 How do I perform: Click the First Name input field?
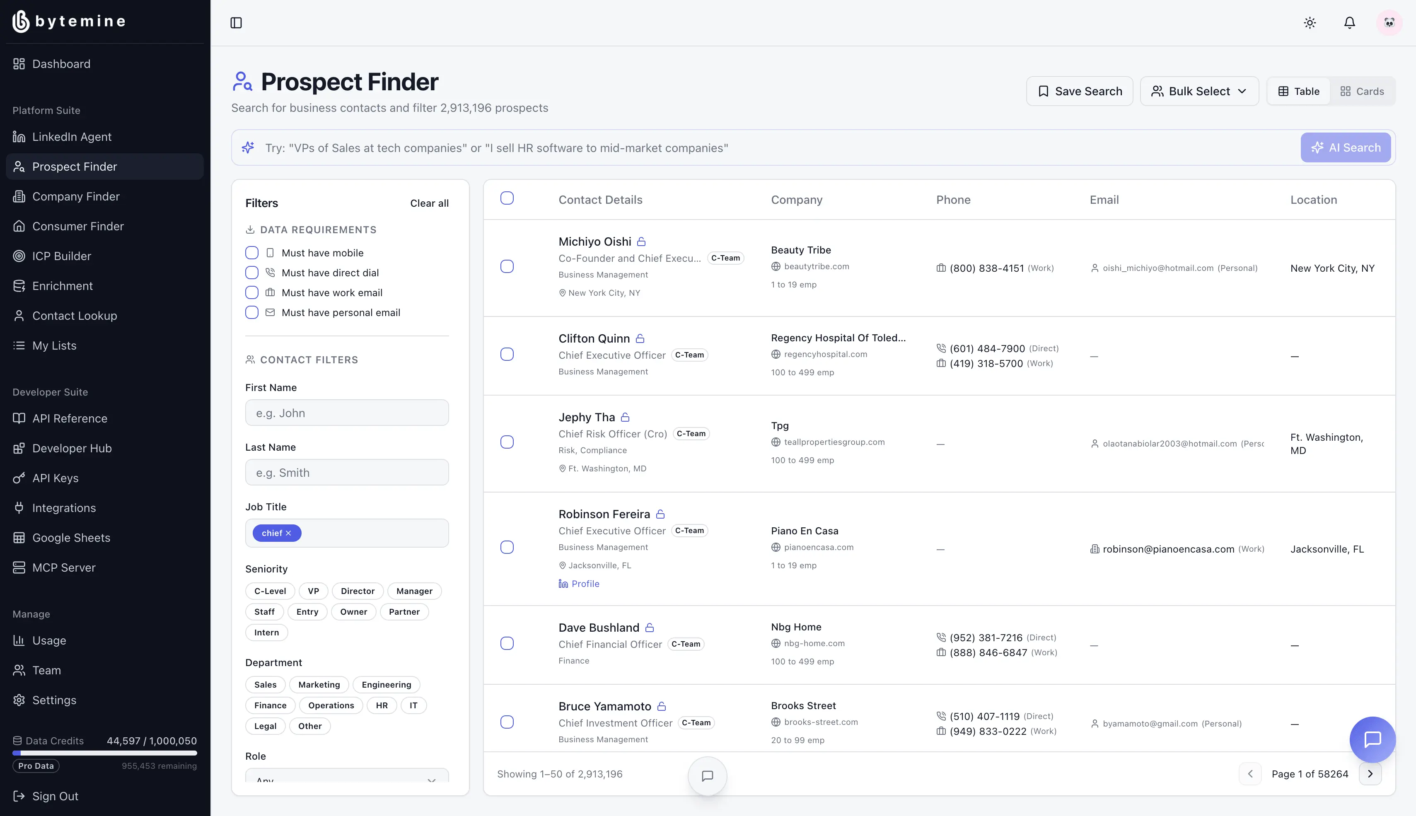point(347,413)
